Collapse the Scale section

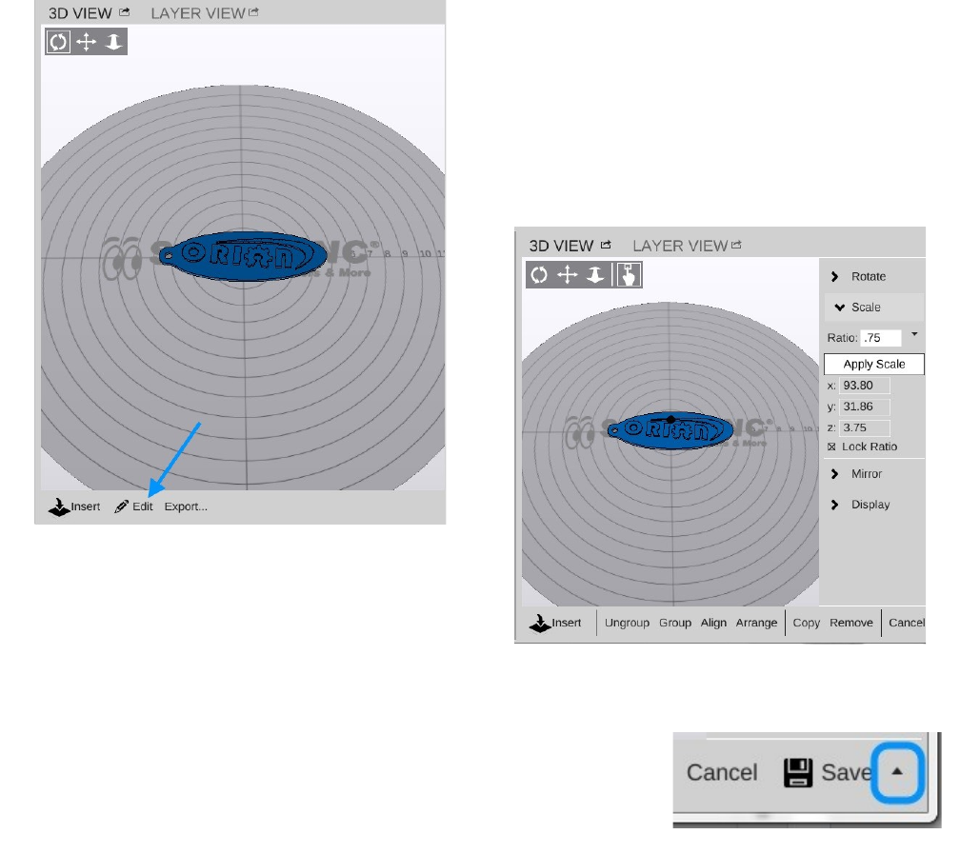(873, 308)
